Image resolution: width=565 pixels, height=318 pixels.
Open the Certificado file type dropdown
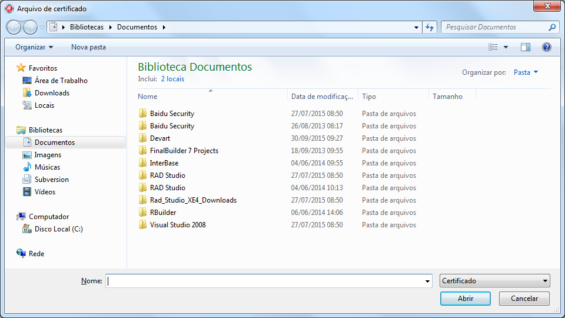(x=494, y=281)
